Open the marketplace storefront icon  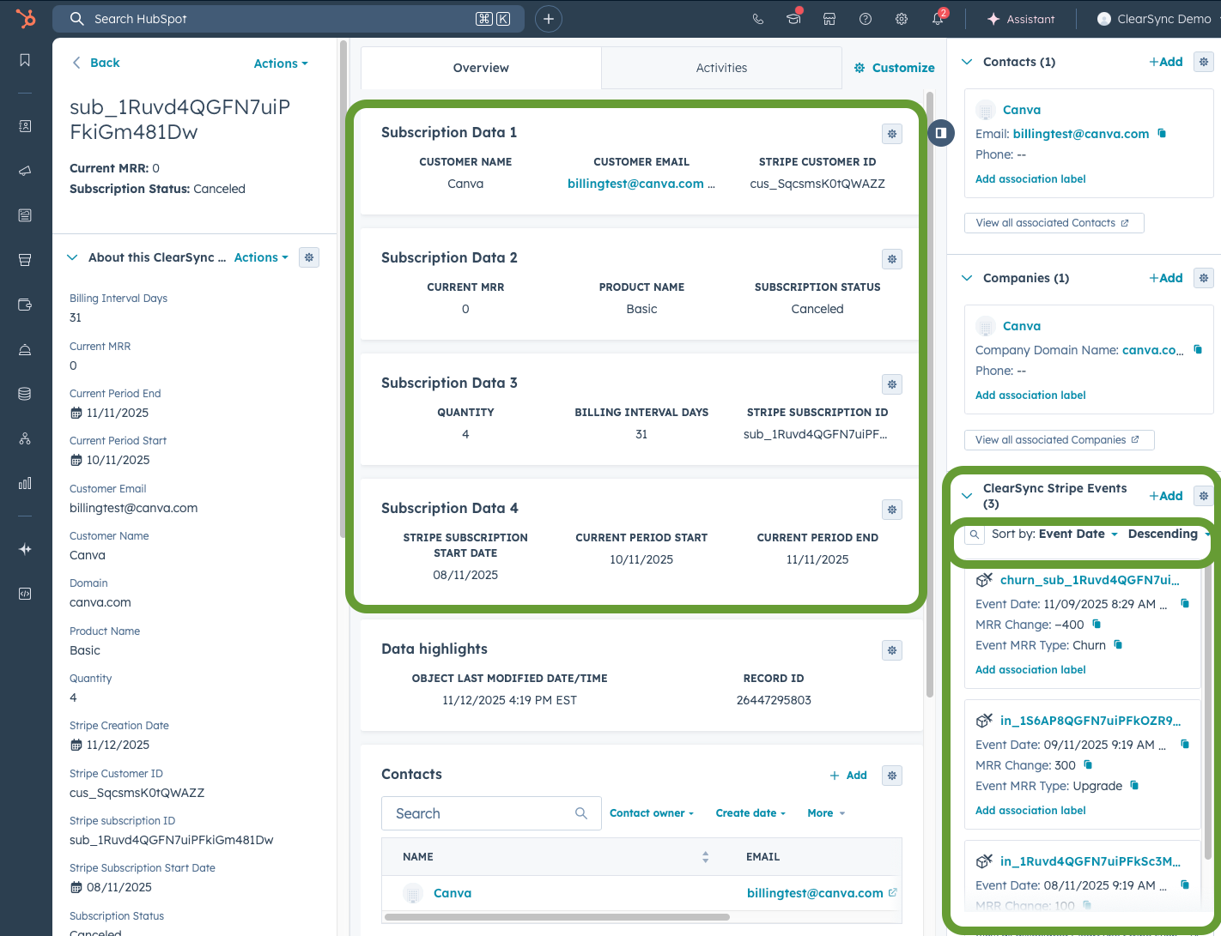point(829,19)
